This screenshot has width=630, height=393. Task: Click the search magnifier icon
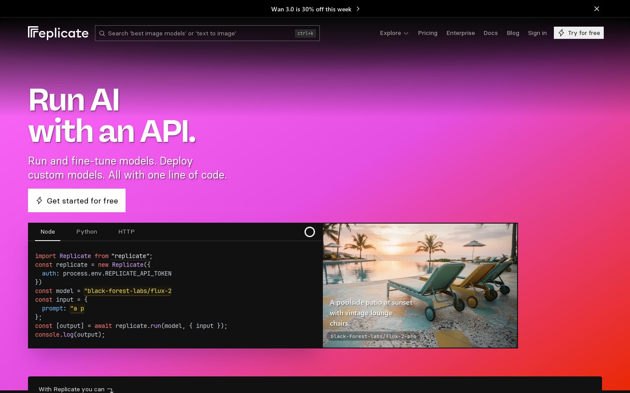coord(102,33)
